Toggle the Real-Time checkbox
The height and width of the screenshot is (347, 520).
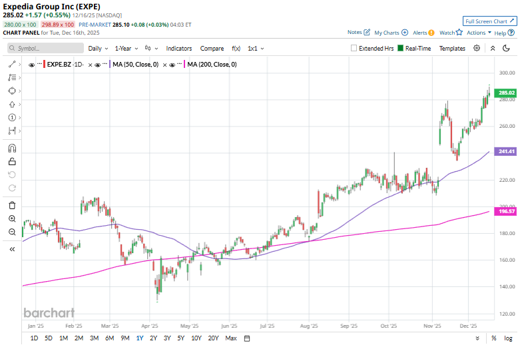(401, 49)
